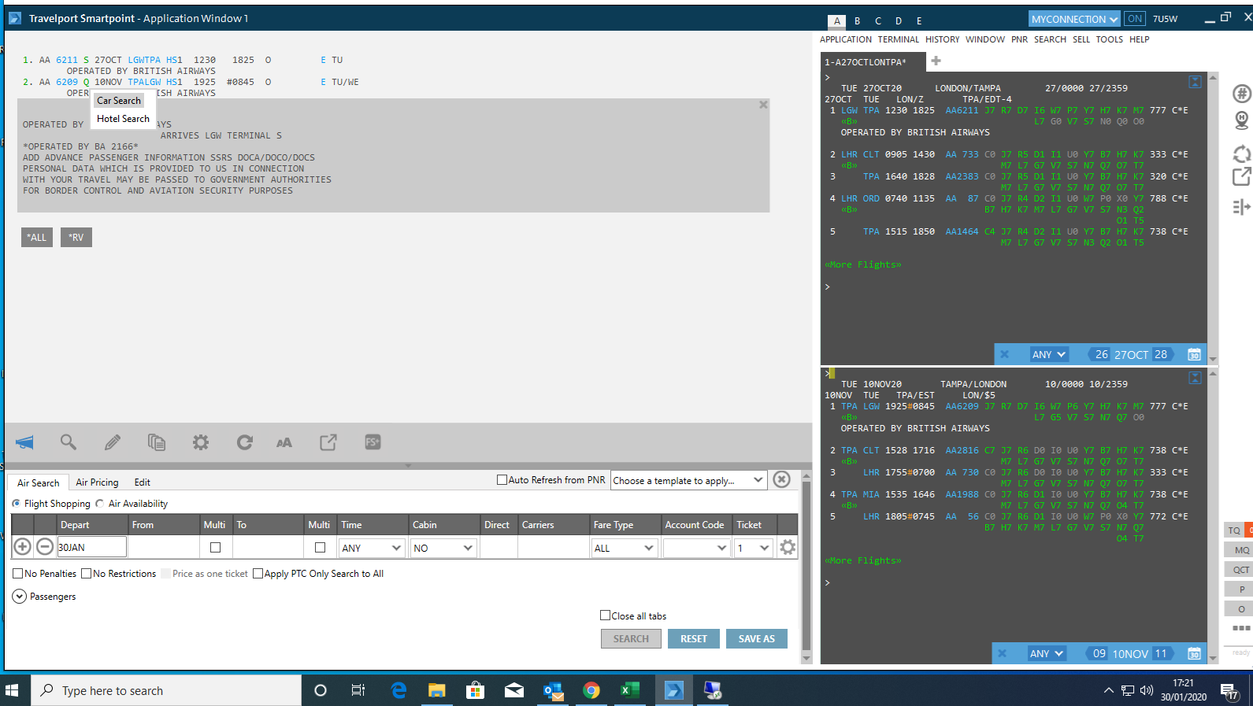
Task: Open the Time dropdown showing ANY
Action: pos(371,548)
